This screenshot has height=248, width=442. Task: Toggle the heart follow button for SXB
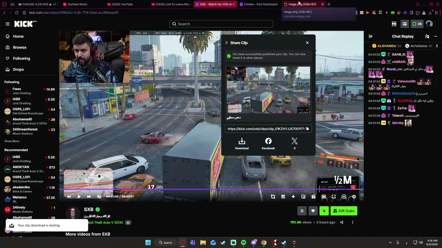pos(313,211)
